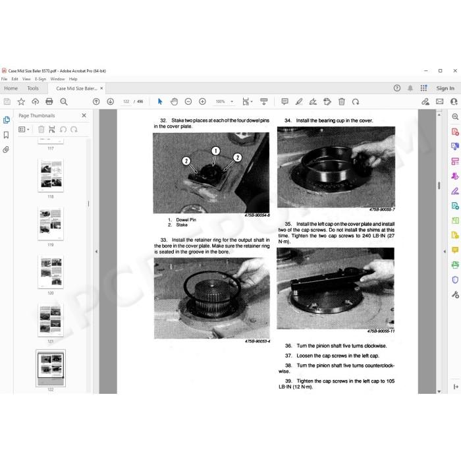The height and width of the screenshot is (461, 461).
Task: Open the Edit menu
Action: [14, 79]
